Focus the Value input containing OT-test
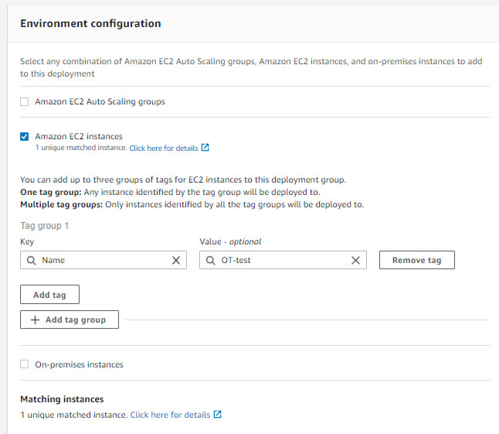Screen dimensions: 499x434 [283, 260]
